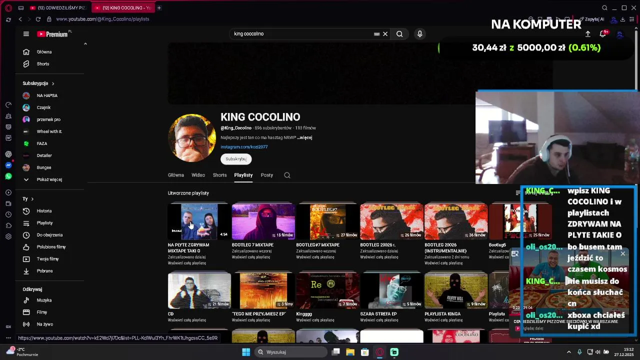Screen dimensions: 640x360
Task: Open ChatGPT in Opera sidebar
Action: tap(8, 154)
